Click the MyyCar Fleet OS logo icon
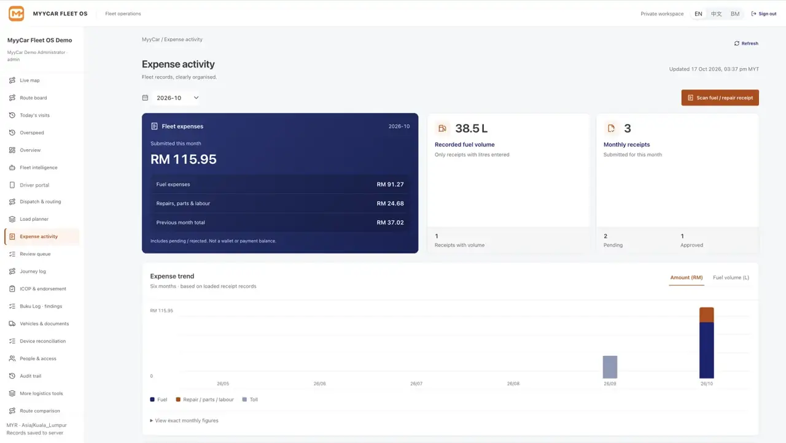The width and height of the screenshot is (786, 443). [16, 13]
